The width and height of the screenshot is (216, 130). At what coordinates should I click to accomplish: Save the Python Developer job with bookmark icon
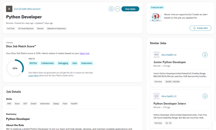pos(111,9)
